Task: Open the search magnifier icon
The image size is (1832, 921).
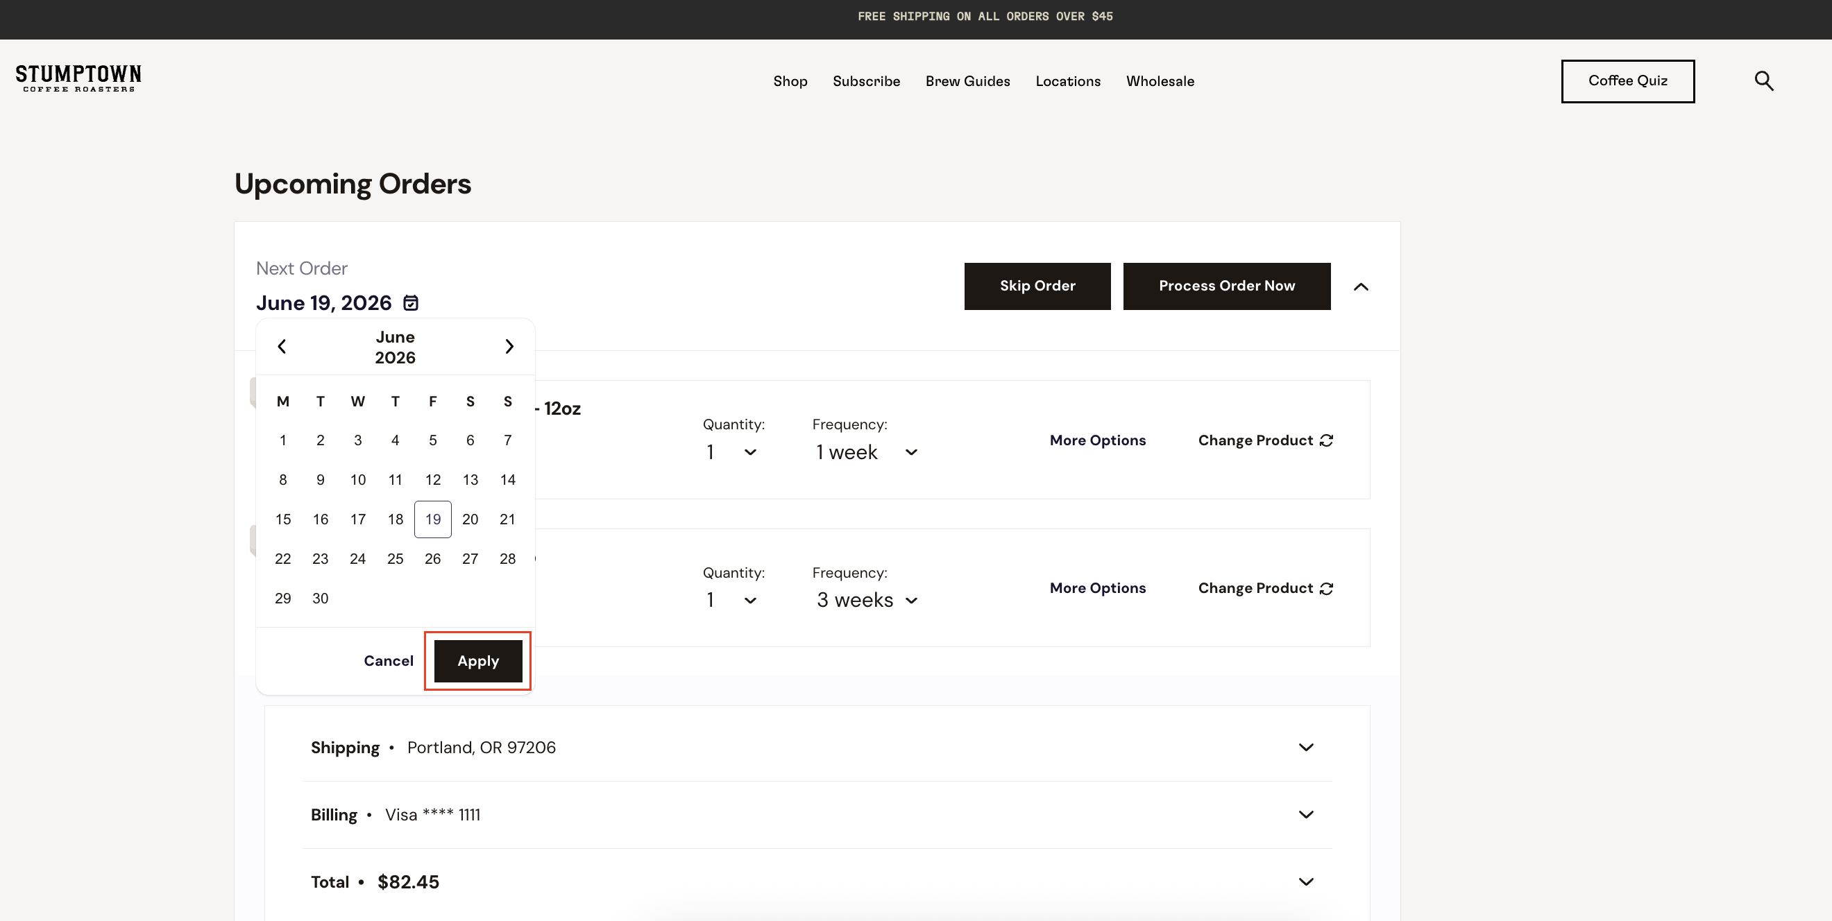Action: (x=1764, y=81)
